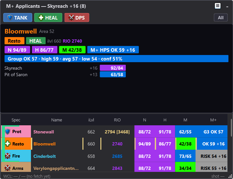Image resolution: width=233 pixels, height=179 pixels.
Task: Click the Resto healer cross icon in Bloomwell's row
Action: [x=7, y=144]
